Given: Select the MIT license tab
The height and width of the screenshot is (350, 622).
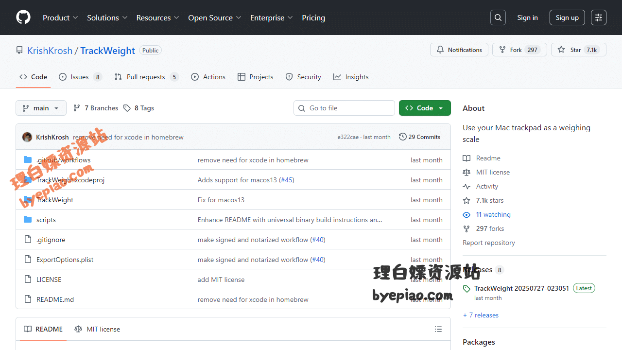Looking at the screenshot, I should click(97, 329).
